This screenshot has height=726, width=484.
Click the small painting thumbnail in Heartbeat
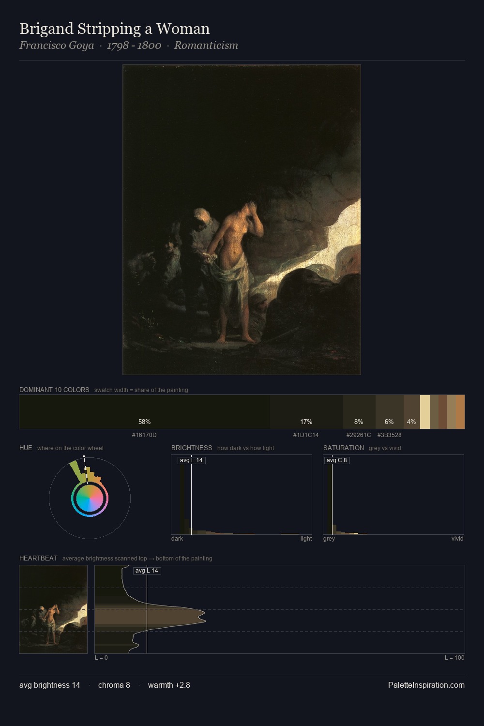[x=53, y=609]
